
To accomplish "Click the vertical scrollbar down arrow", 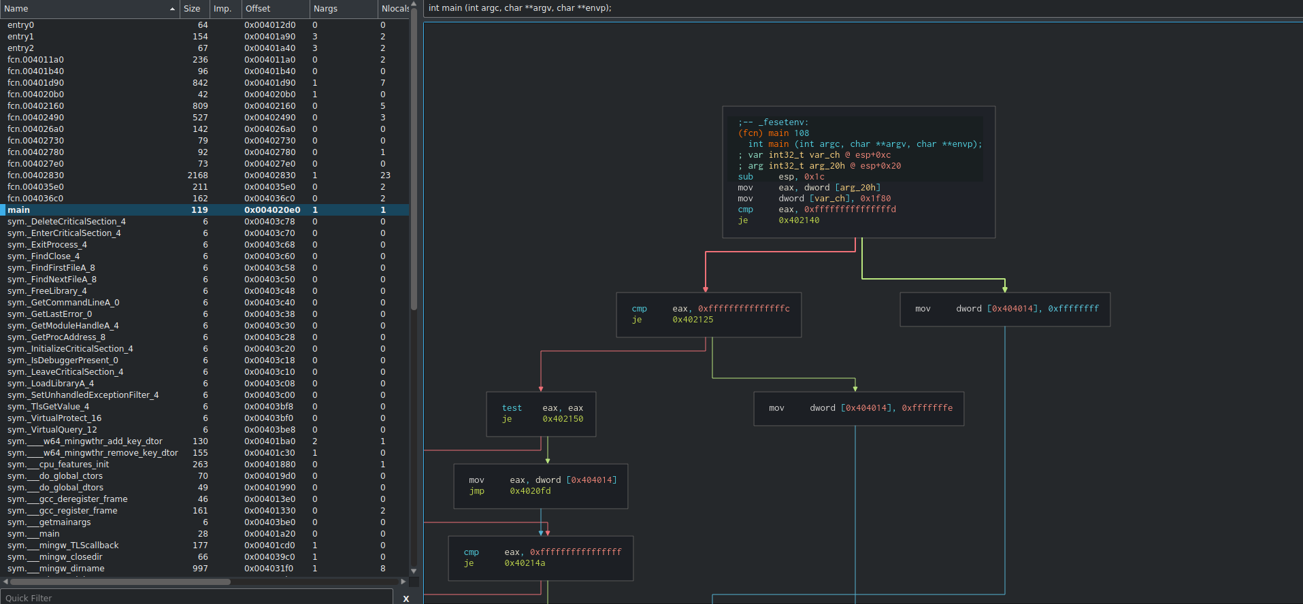I will [414, 571].
